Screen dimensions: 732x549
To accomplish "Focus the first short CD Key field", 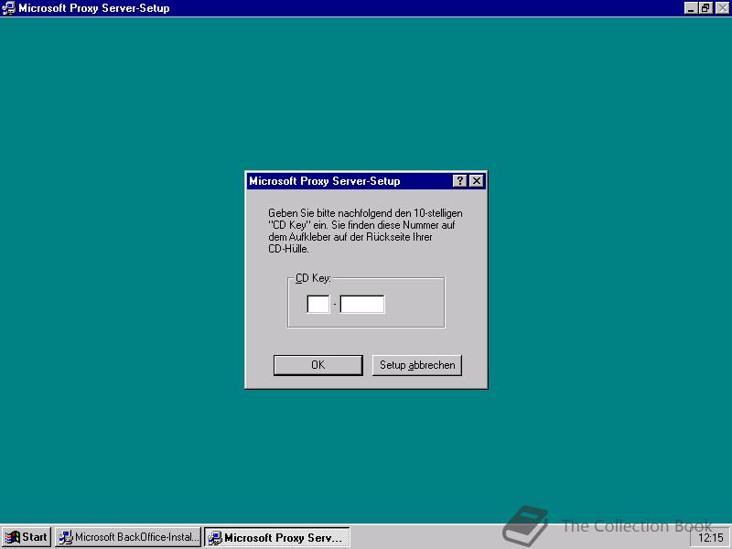I will coord(318,305).
